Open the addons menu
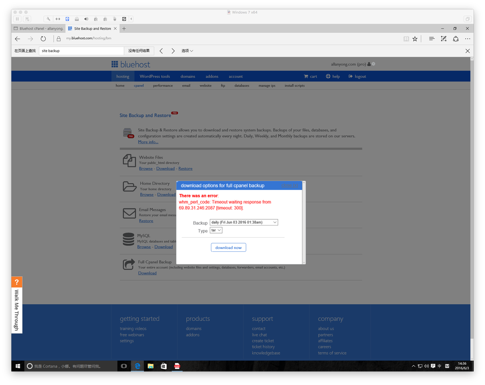The height and width of the screenshot is (385, 485). pos(212,77)
